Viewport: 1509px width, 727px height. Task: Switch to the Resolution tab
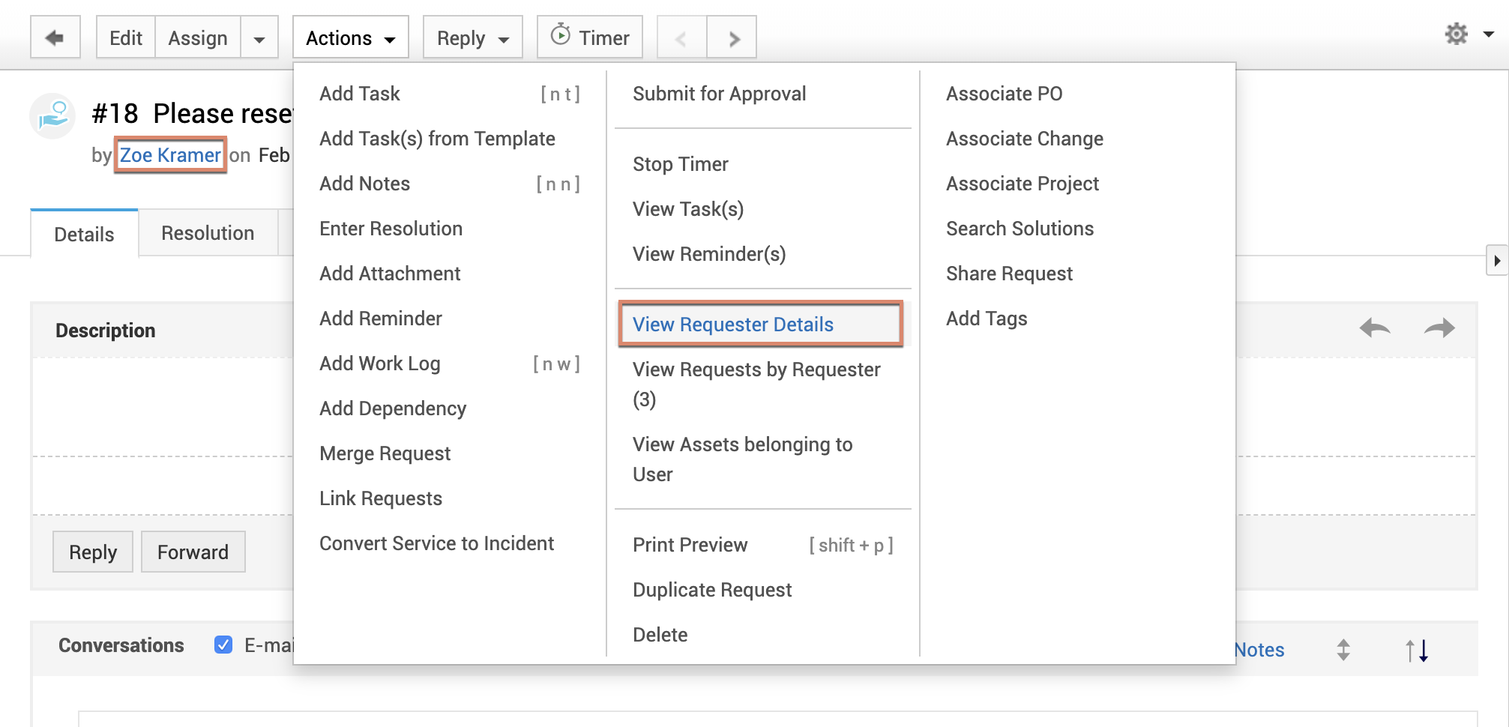(208, 233)
